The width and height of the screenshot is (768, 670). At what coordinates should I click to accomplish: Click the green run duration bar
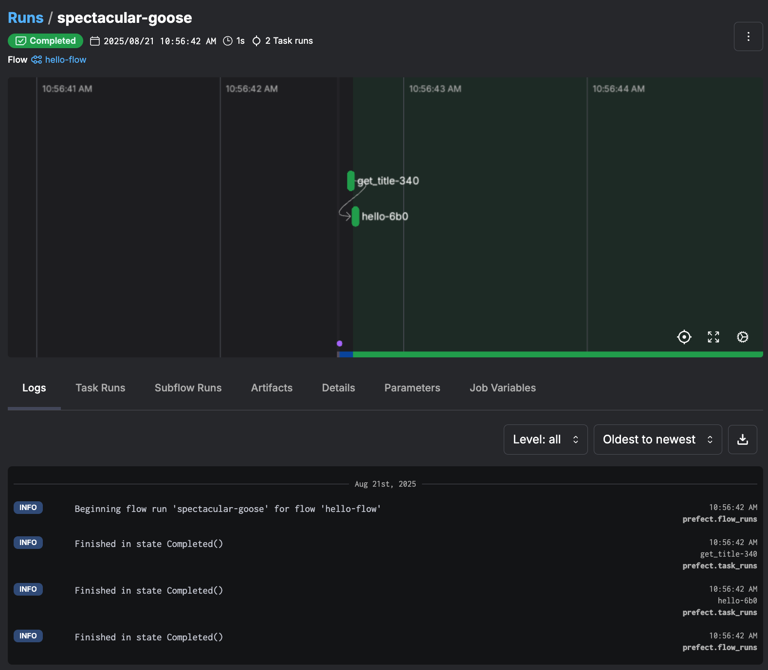(x=557, y=354)
